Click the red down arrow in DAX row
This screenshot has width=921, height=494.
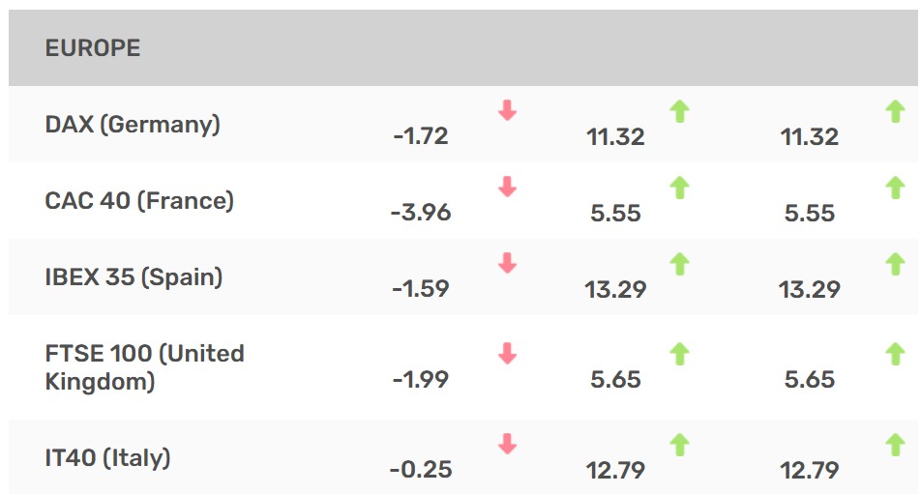[x=508, y=110]
